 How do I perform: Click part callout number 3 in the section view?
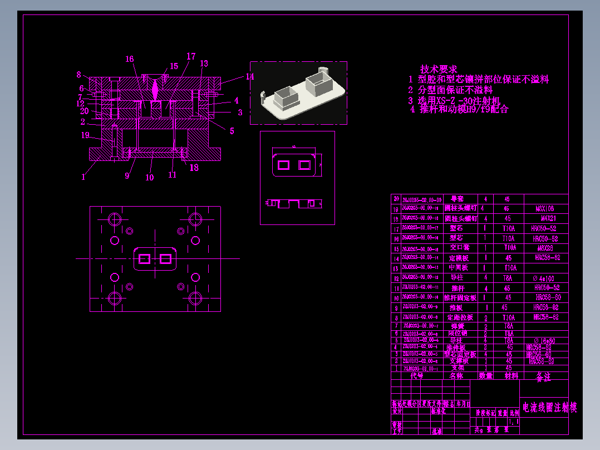[x=240, y=113]
